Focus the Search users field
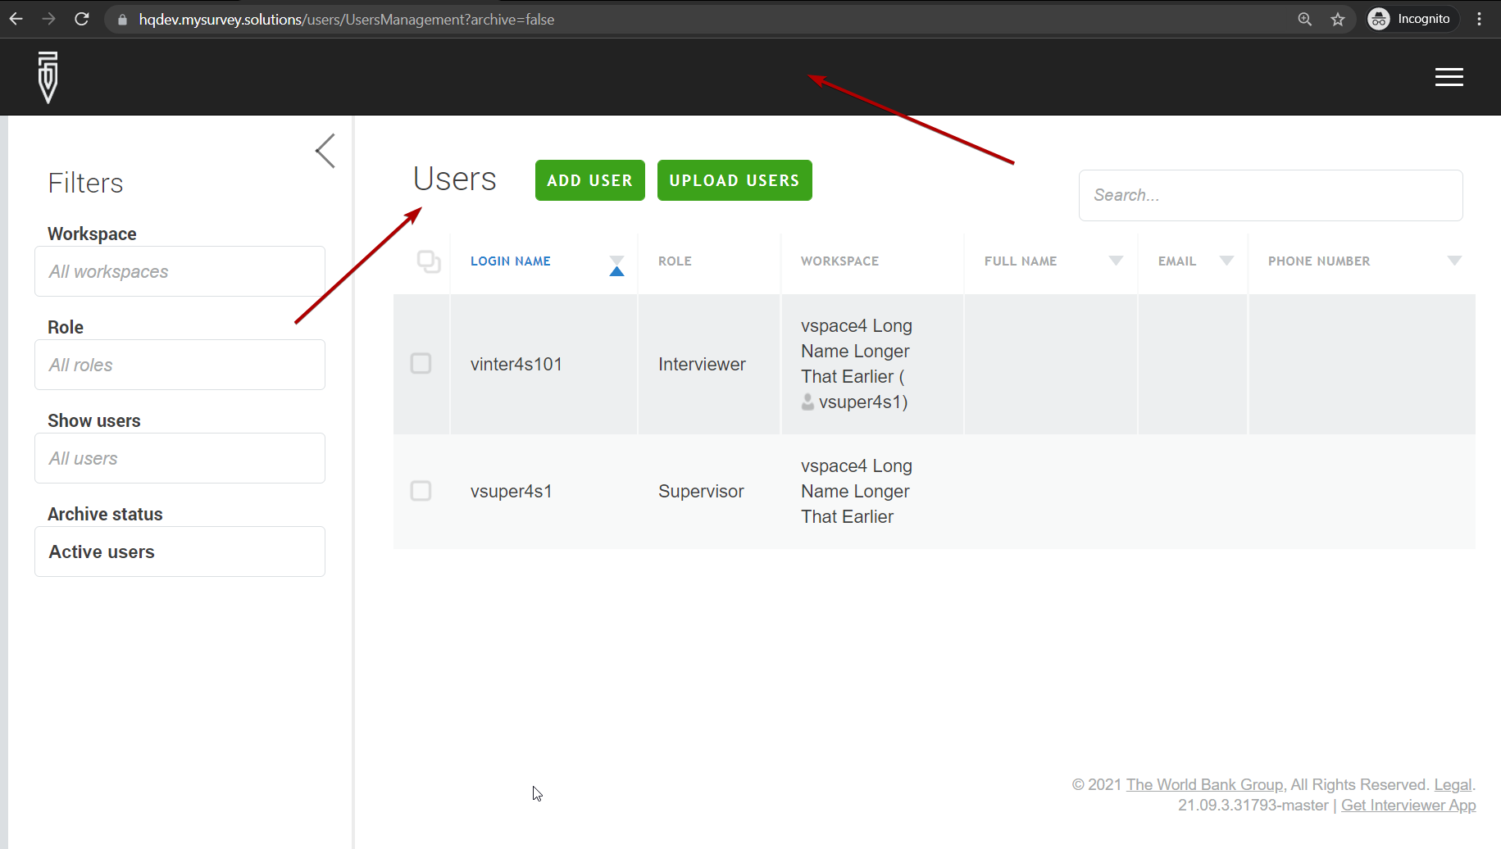The image size is (1501, 849). click(x=1271, y=195)
